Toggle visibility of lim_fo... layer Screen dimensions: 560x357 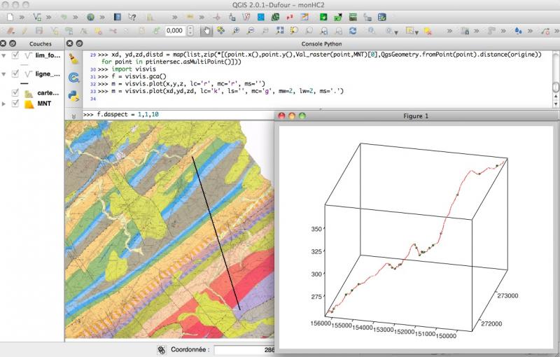pyautogui.click(x=15, y=55)
